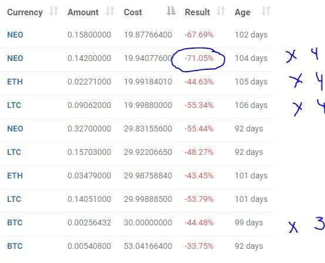Open the BTC link costing 30.00000000
Image resolution: width=325 pixels, height=263 pixels.
coord(15,222)
